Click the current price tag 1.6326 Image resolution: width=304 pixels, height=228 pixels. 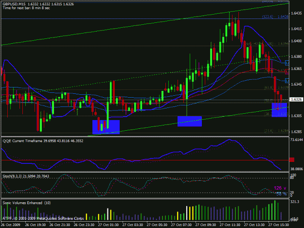(296, 99)
